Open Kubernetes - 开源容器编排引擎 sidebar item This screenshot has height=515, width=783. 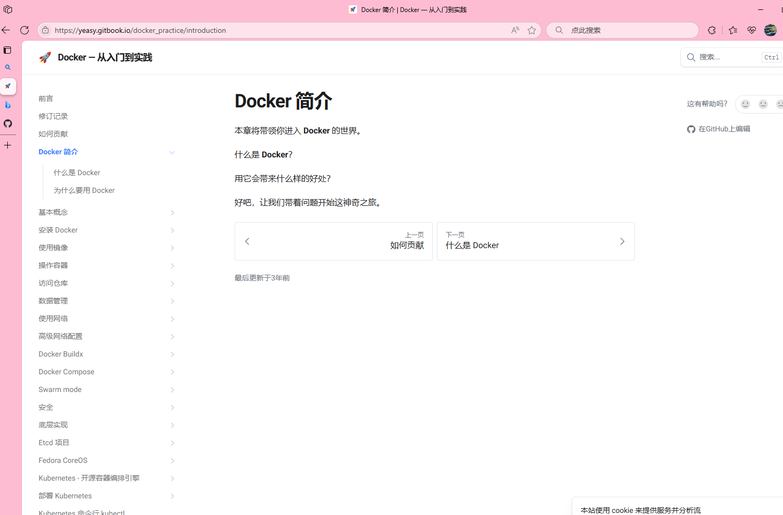[89, 478]
